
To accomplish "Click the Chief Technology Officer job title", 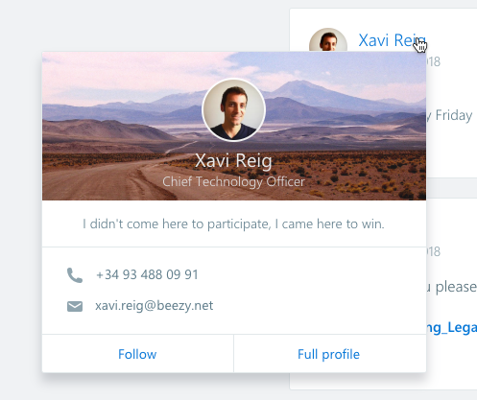I will point(234,182).
